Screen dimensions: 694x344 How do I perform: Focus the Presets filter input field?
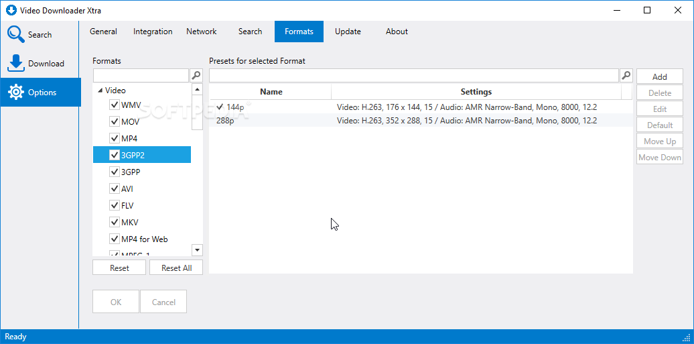414,75
